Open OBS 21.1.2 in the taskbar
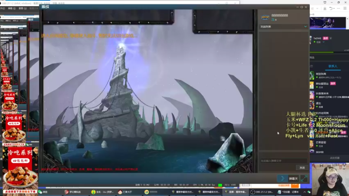This screenshot has width=349, height=196. (262, 192)
